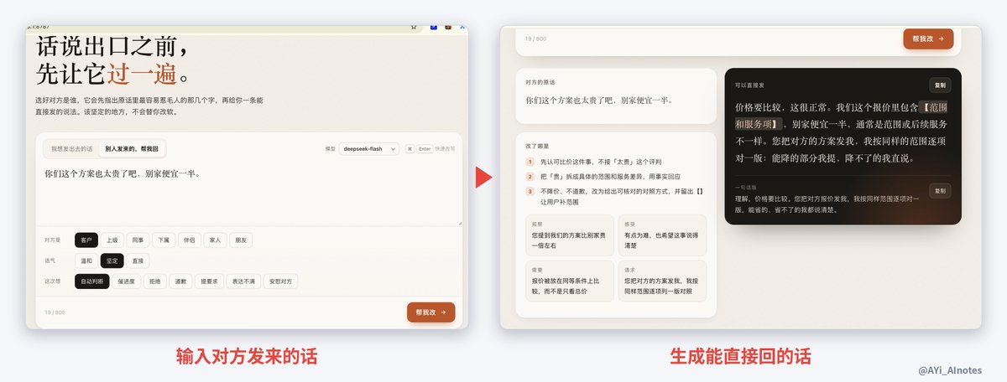1007x382 pixels.
Task: Copy the 可以直接发 reply with 复制
Action: tap(940, 85)
